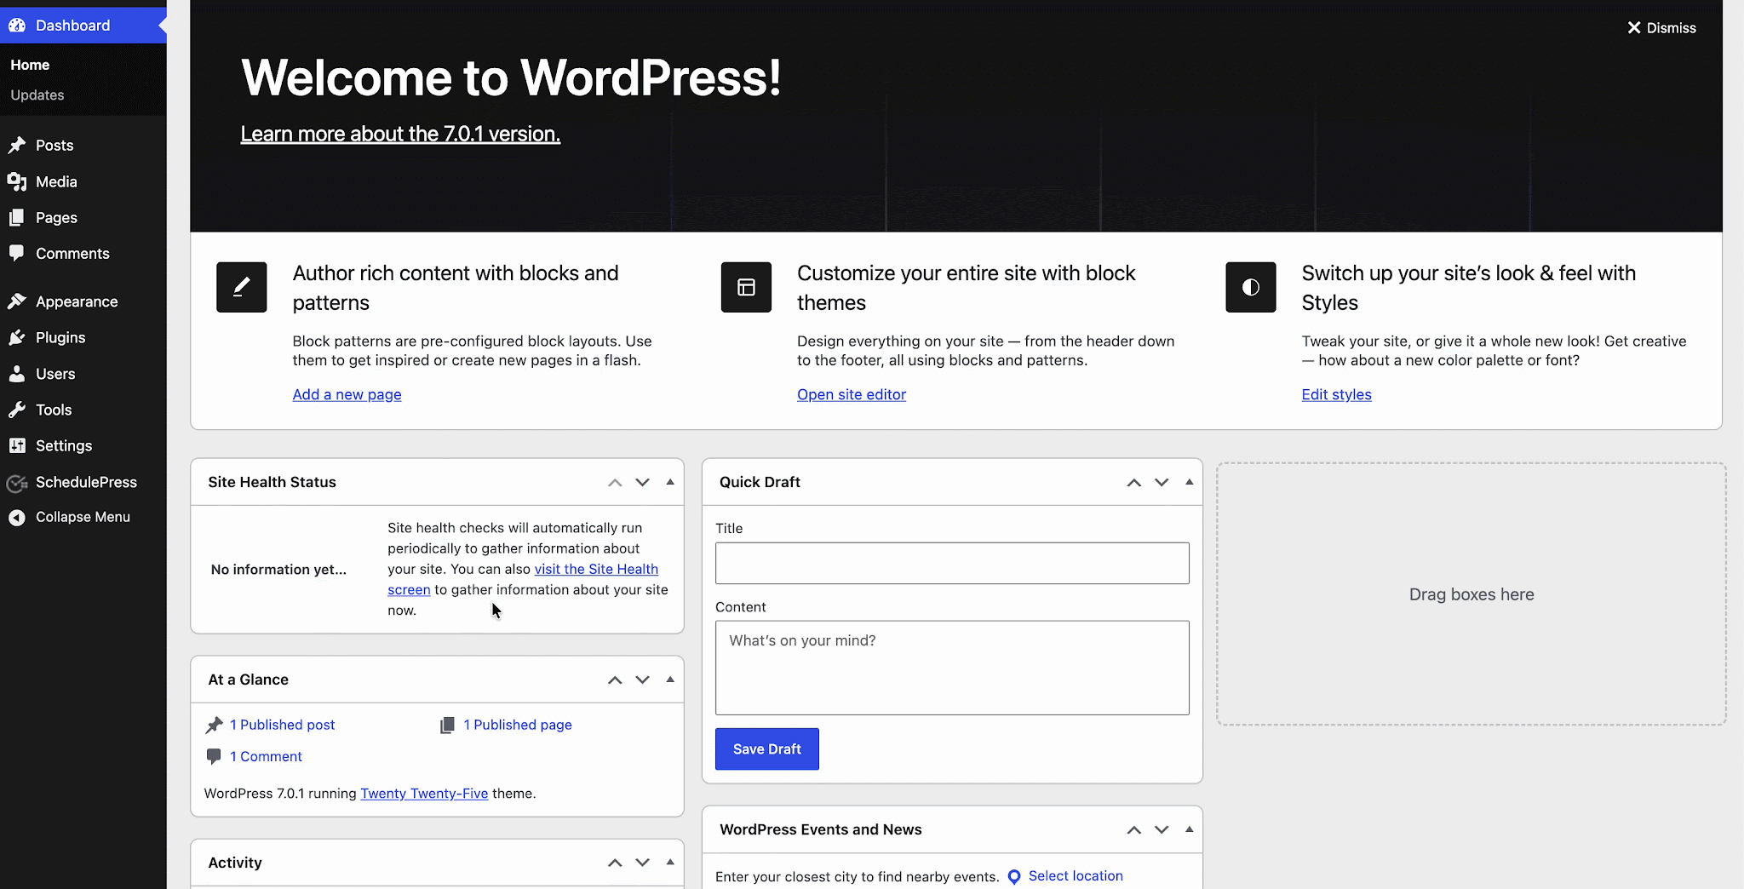
Task: Toggle At a Glance panel collapse
Action: [x=670, y=680]
